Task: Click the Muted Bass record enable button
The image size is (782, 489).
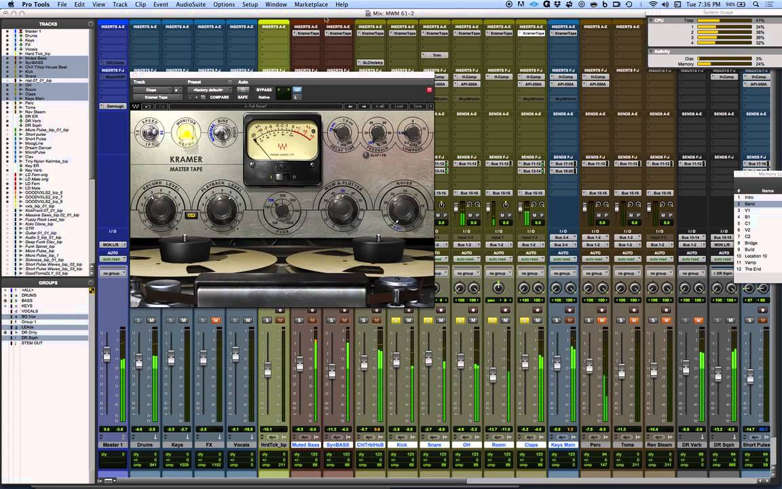Action: coord(312,310)
